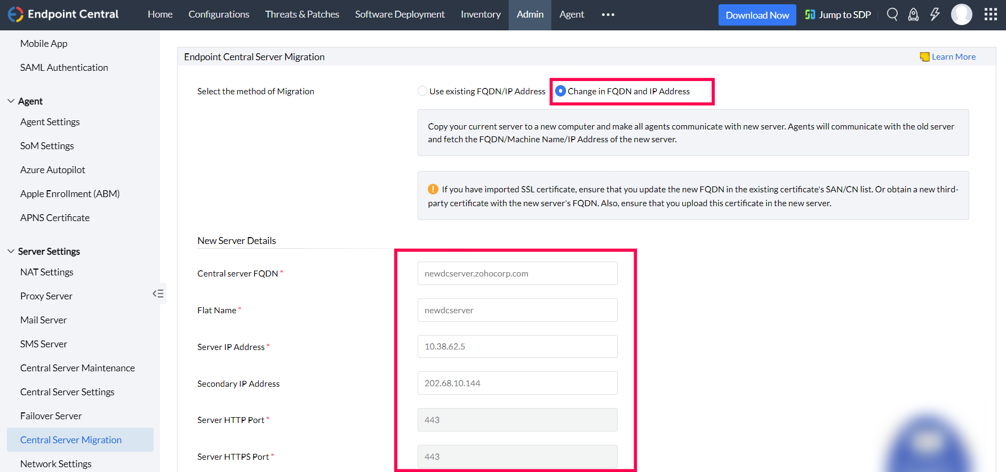Open the rocket quick-launch icon
This screenshot has height=472, width=1006.
[x=914, y=14]
